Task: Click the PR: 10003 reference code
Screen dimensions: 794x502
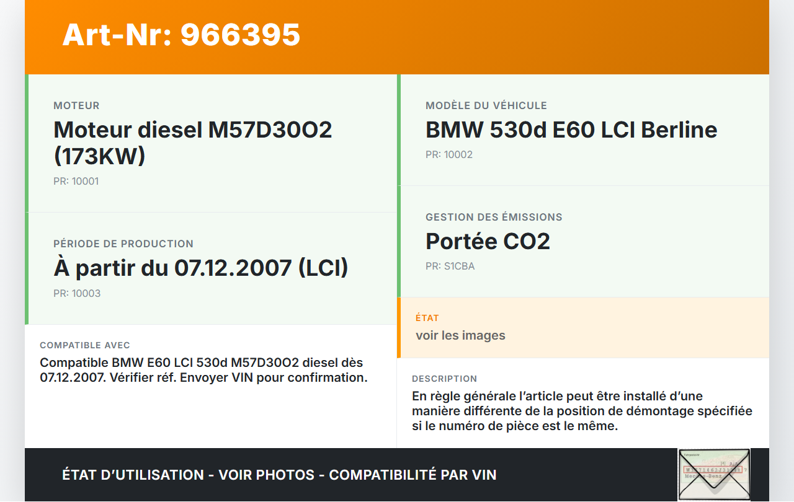Action: [x=76, y=293]
